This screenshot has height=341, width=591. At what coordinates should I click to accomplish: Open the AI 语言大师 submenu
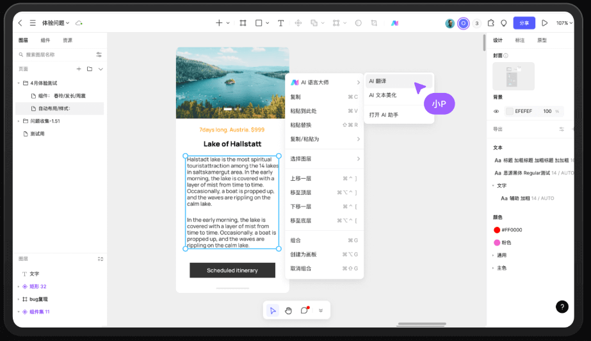[325, 82]
